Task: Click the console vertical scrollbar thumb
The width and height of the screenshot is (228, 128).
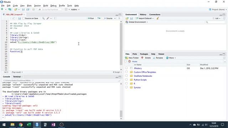Action: 121,114
